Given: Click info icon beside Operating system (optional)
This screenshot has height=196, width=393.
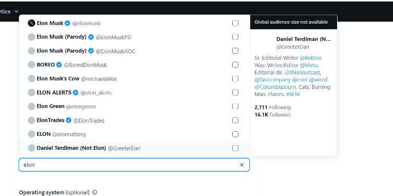Looking at the screenshot, I should point(95,192).
